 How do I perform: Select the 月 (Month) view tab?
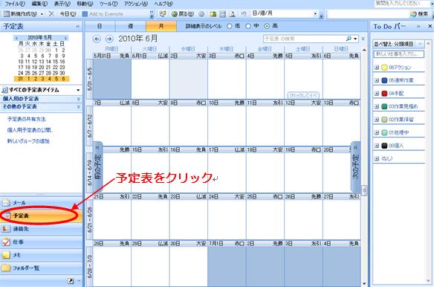(161, 26)
